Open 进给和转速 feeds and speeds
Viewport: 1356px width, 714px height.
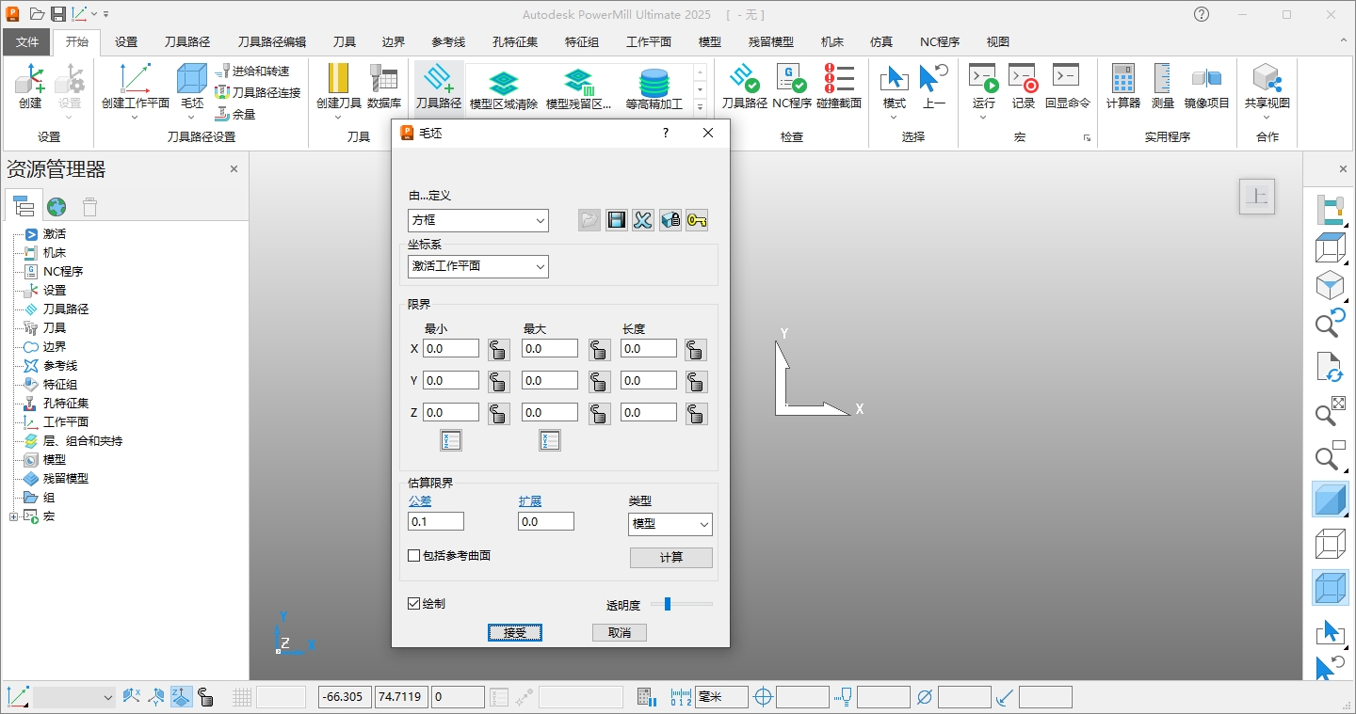point(252,71)
